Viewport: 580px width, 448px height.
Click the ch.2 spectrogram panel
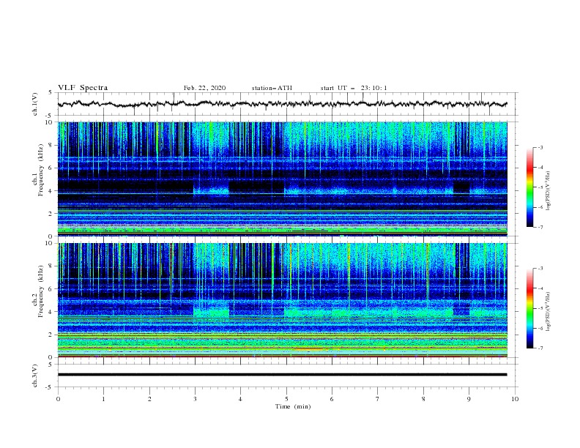[282, 300]
